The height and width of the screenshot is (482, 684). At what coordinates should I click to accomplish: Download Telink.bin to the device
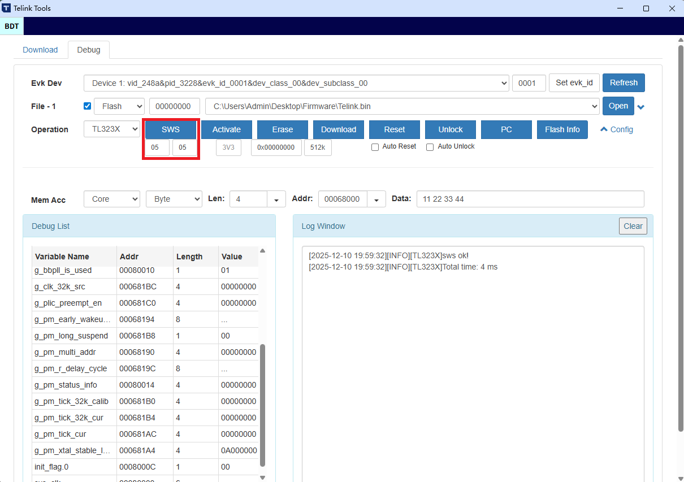(338, 129)
